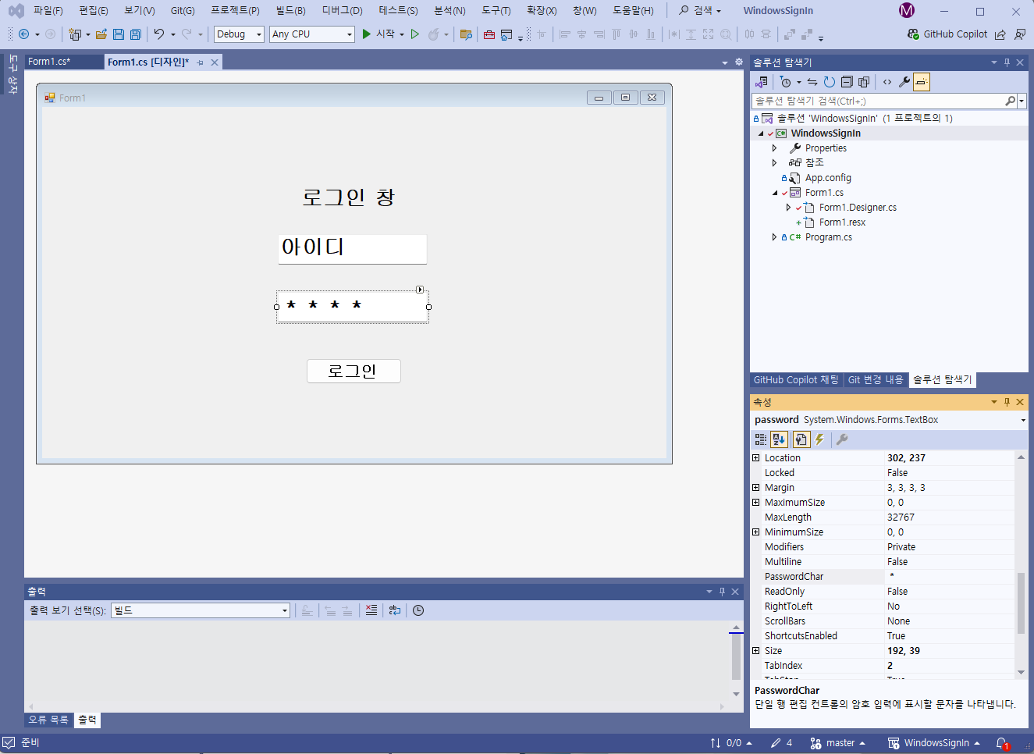Switch to Git 변경 내용 tab
Viewport: 1034px width, 754px height.
point(876,380)
